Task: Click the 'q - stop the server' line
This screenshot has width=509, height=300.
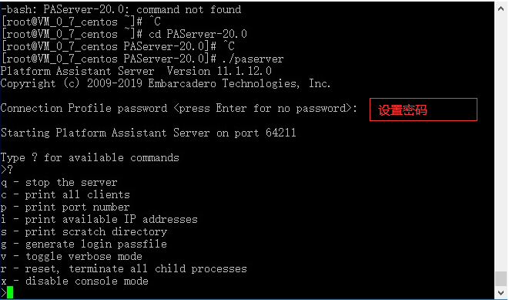Action: (x=59, y=183)
